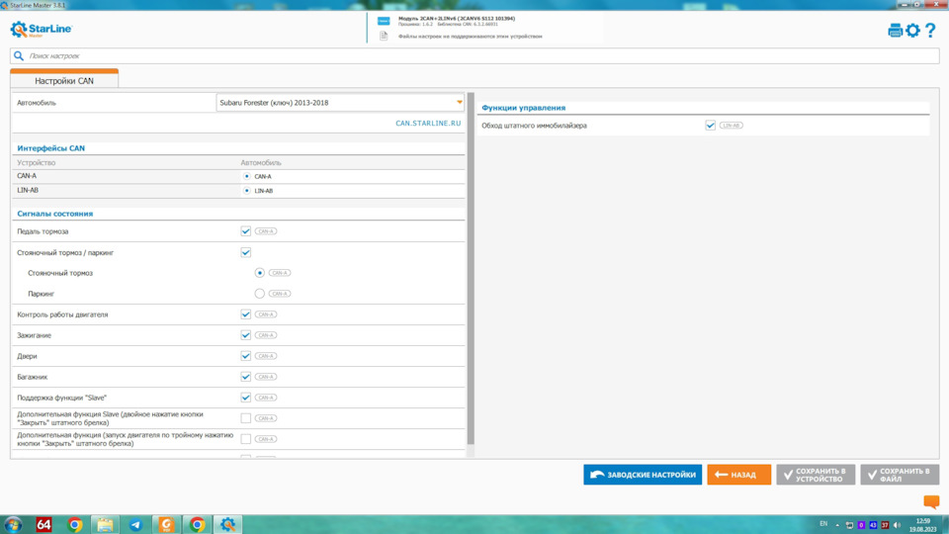Switch to Настройки CAN tab
The image size is (949, 534).
click(x=64, y=79)
